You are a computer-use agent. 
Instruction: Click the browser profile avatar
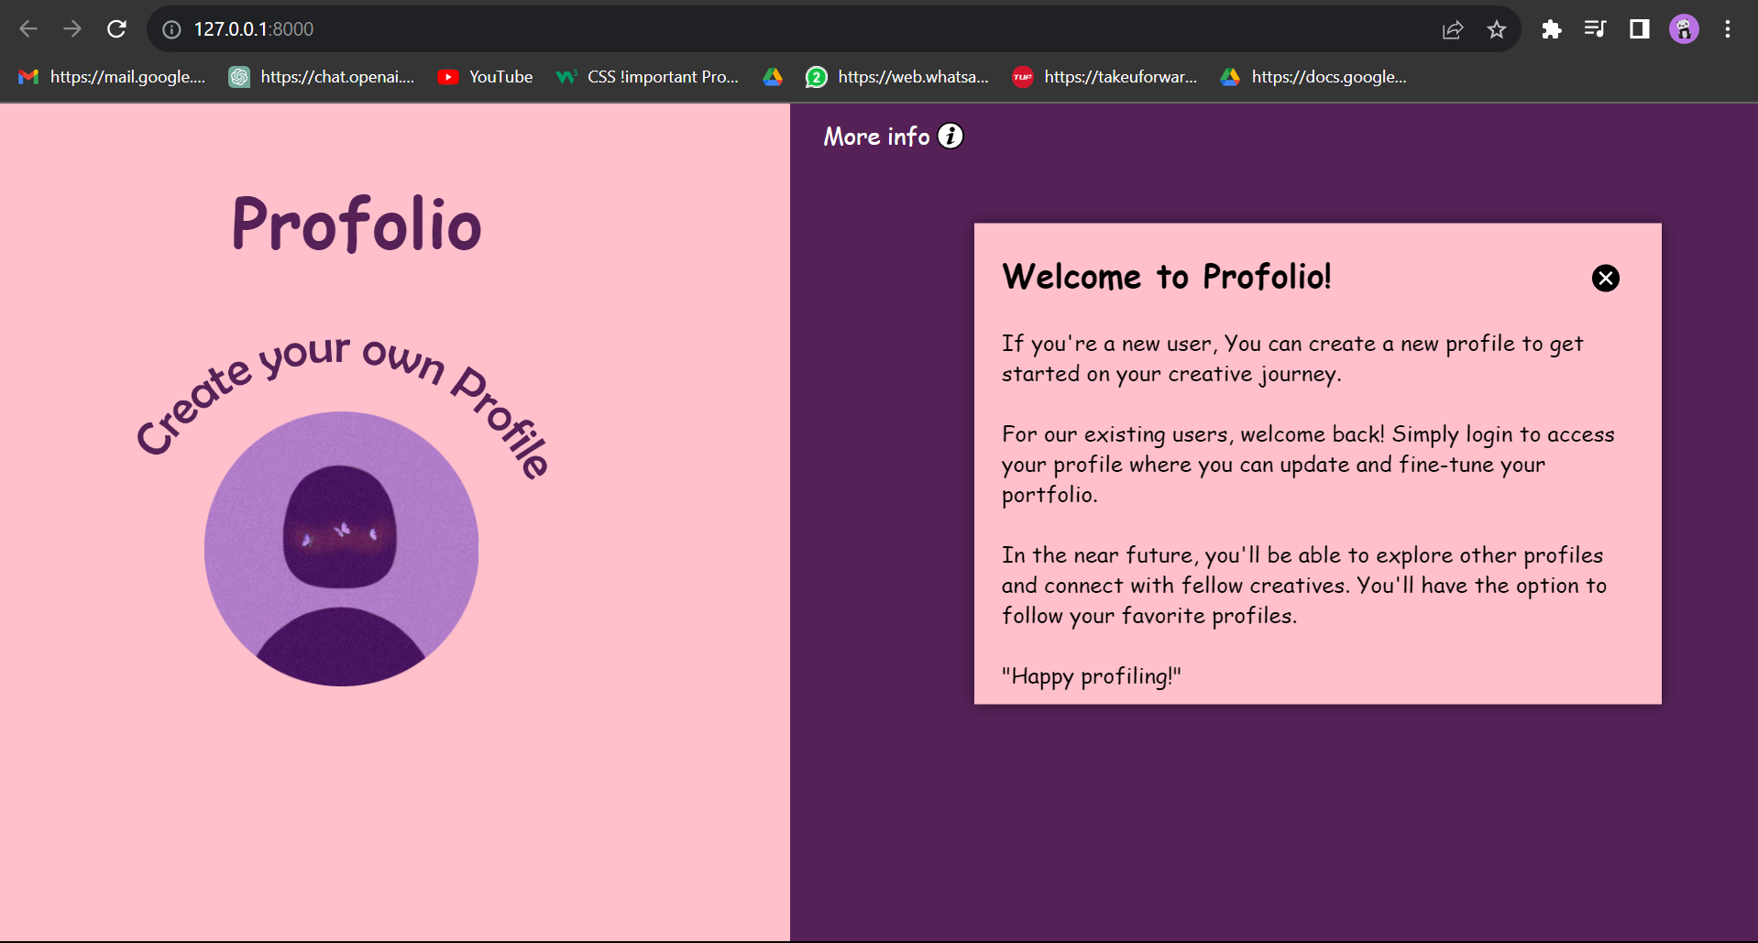pos(1684,28)
